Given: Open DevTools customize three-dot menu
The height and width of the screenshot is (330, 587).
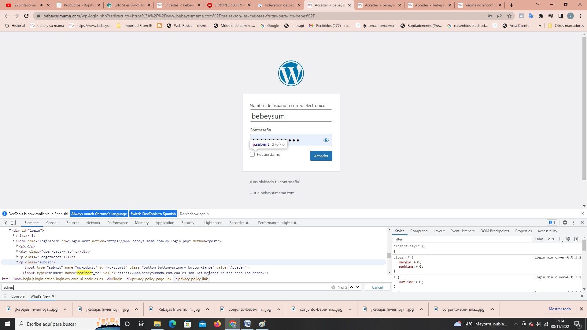Looking at the screenshot, I should [574, 222].
